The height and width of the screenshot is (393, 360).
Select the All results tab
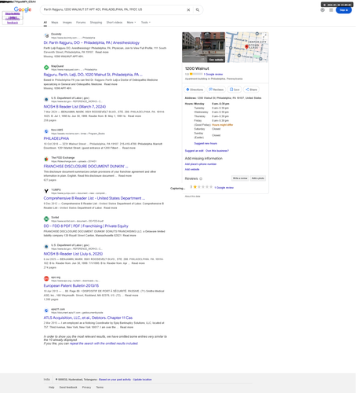(45, 23)
